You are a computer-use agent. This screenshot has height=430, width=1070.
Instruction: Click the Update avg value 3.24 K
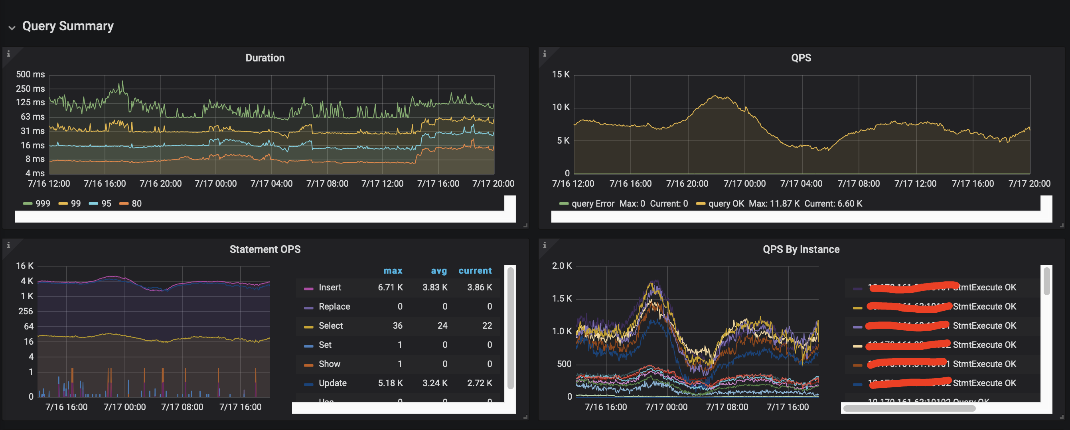point(435,383)
